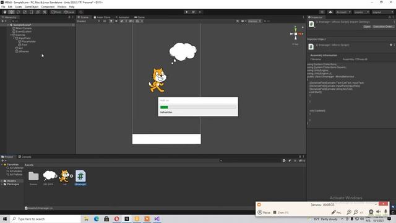Switch to the Game tab
The width and height of the screenshot is (396, 223).
coord(139,17)
